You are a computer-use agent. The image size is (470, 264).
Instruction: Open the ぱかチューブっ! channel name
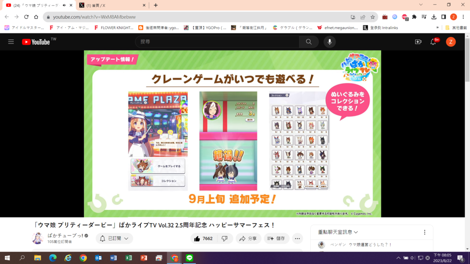point(65,236)
